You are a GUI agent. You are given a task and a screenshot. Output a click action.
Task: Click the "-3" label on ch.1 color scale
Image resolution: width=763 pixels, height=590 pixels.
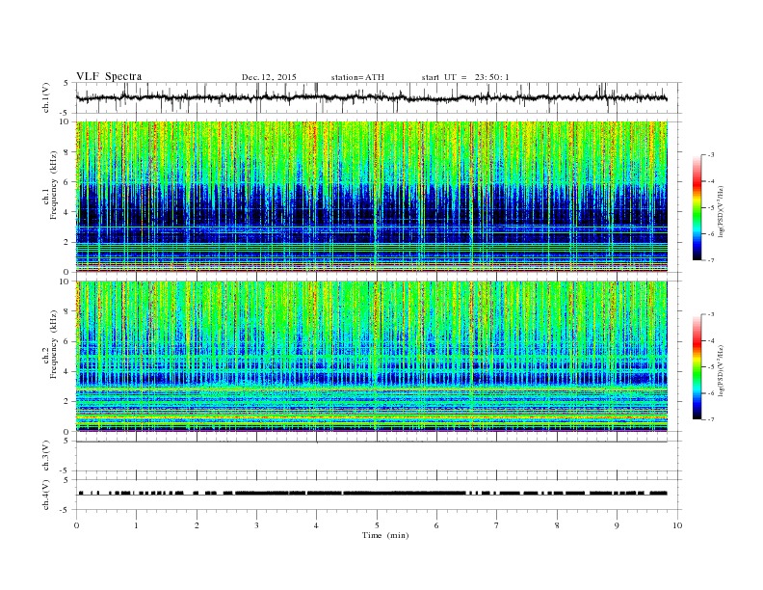[x=710, y=155]
